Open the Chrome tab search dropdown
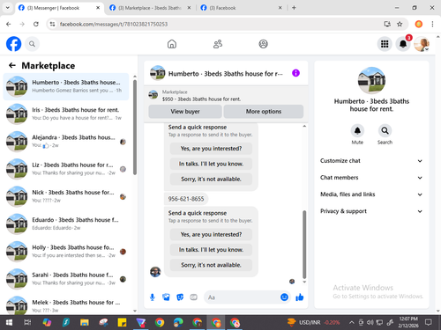441x330 pixels. click(8, 8)
